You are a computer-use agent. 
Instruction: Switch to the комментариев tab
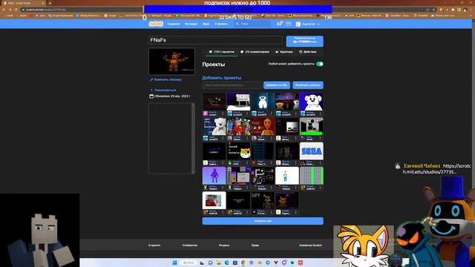[x=255, y=52]
